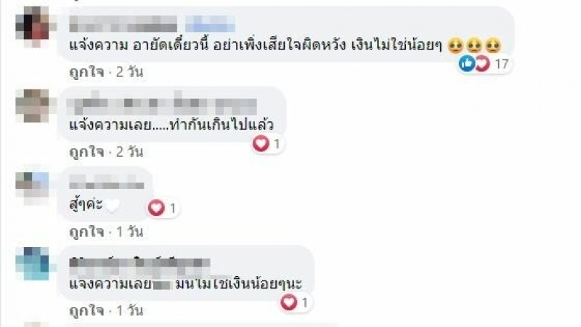Open reaction count 17 on first comment

tap(501, 64)
